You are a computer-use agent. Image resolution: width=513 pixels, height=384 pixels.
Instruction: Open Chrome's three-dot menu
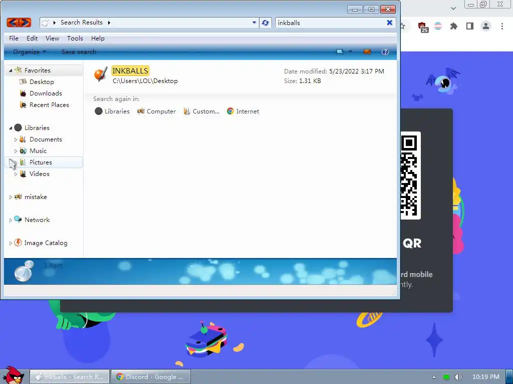(x=502, y=26)
